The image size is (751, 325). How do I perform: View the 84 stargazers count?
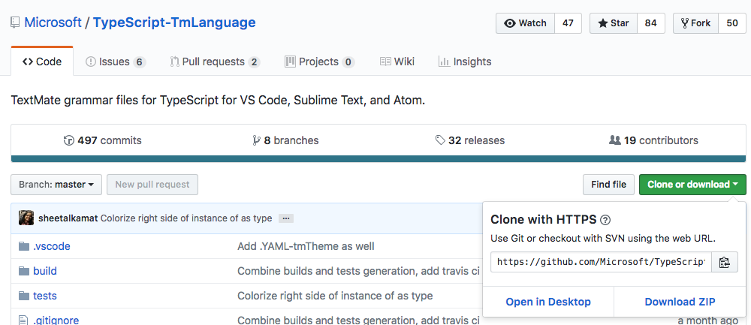pyautogui.click(x=651, y=23)
